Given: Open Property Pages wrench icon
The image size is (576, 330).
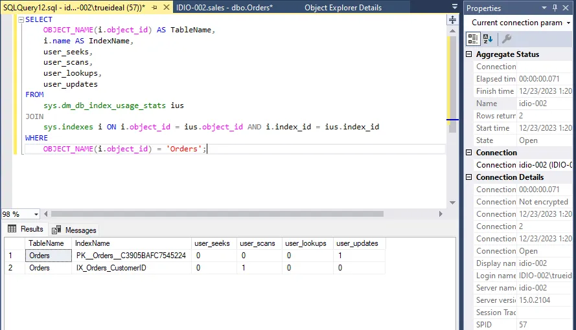Looking at the screenshot, I should (x=507, y=39).
